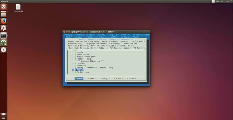Minimize the terminal window
Viewport: 233px width, 120px height.
[67, 32]
